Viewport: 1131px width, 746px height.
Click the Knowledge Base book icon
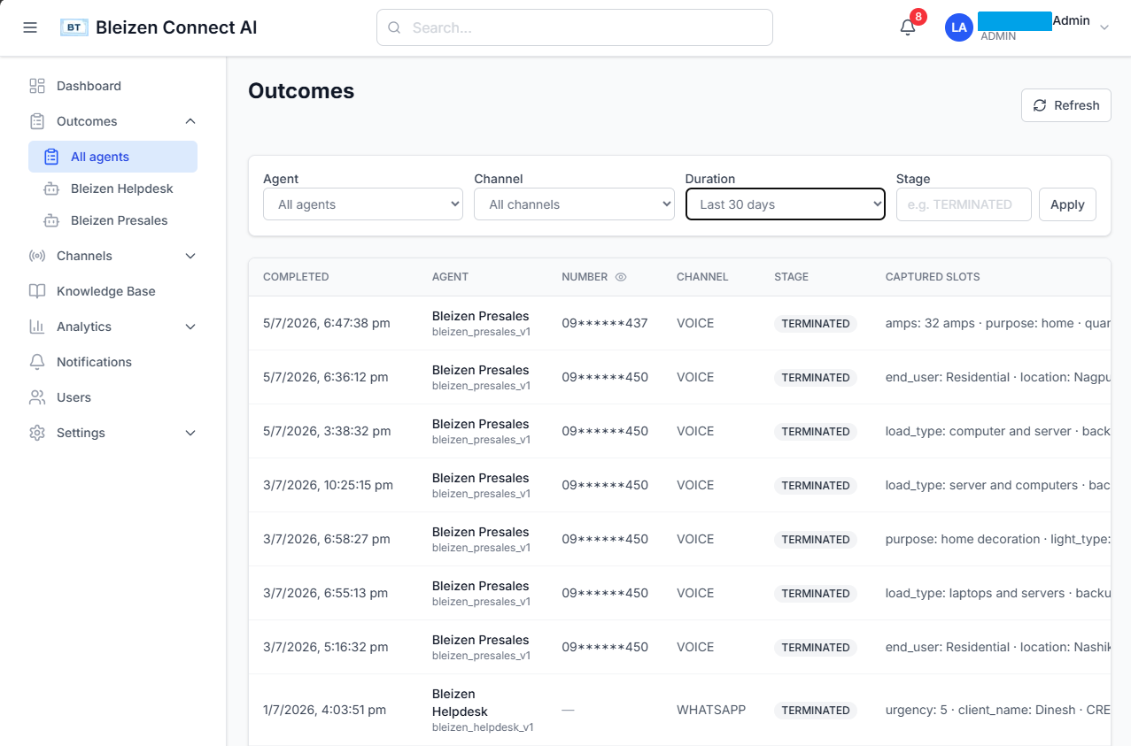pyautogui.click(x=37, y=291)
